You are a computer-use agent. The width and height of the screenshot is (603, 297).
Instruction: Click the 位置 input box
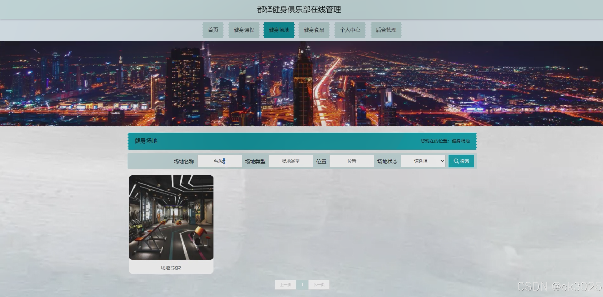tap(352, 161)
